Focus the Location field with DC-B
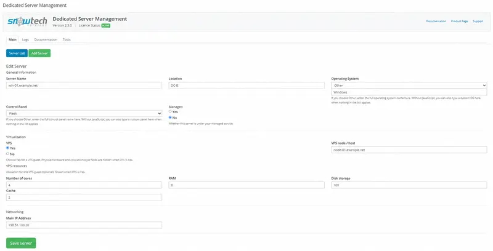Viewport: 493px width, 251px height. coord(246,86)
